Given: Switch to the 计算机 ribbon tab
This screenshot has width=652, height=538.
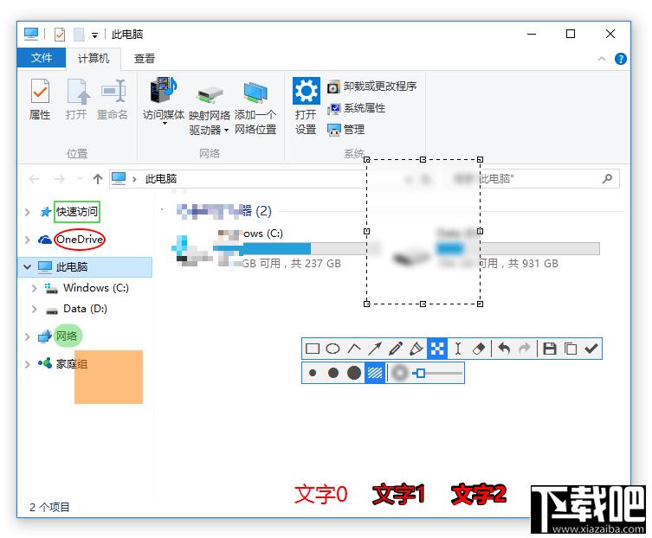Looking at the screenshot, I should [94, 58].
